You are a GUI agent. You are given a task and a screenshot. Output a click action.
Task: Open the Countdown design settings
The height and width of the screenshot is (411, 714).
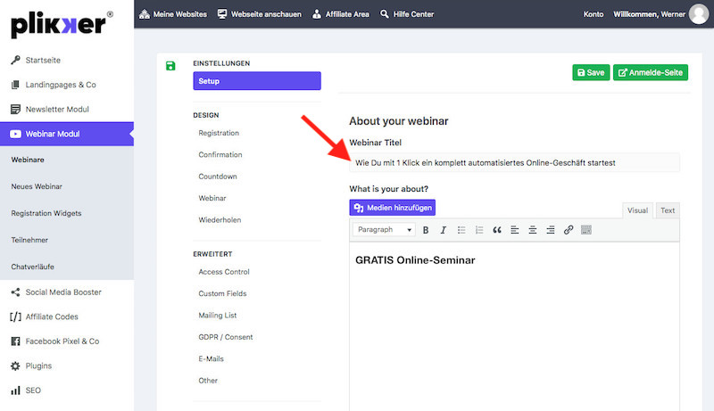coord(218,177)
